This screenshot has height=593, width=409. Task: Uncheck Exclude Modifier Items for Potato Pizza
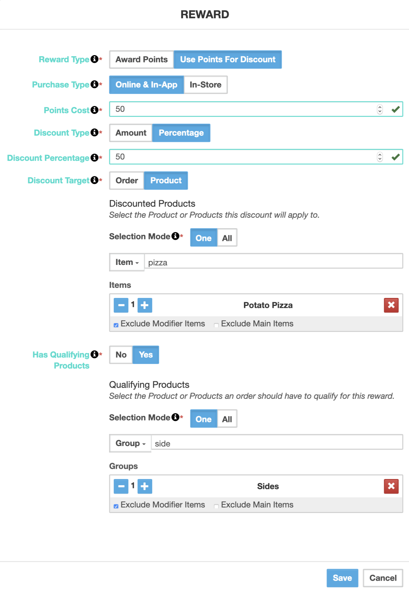[116, 325]
